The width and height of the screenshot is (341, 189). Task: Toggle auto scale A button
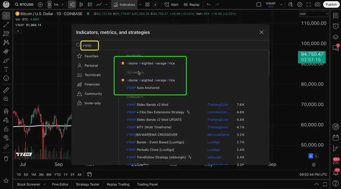(x=311, y=156)
